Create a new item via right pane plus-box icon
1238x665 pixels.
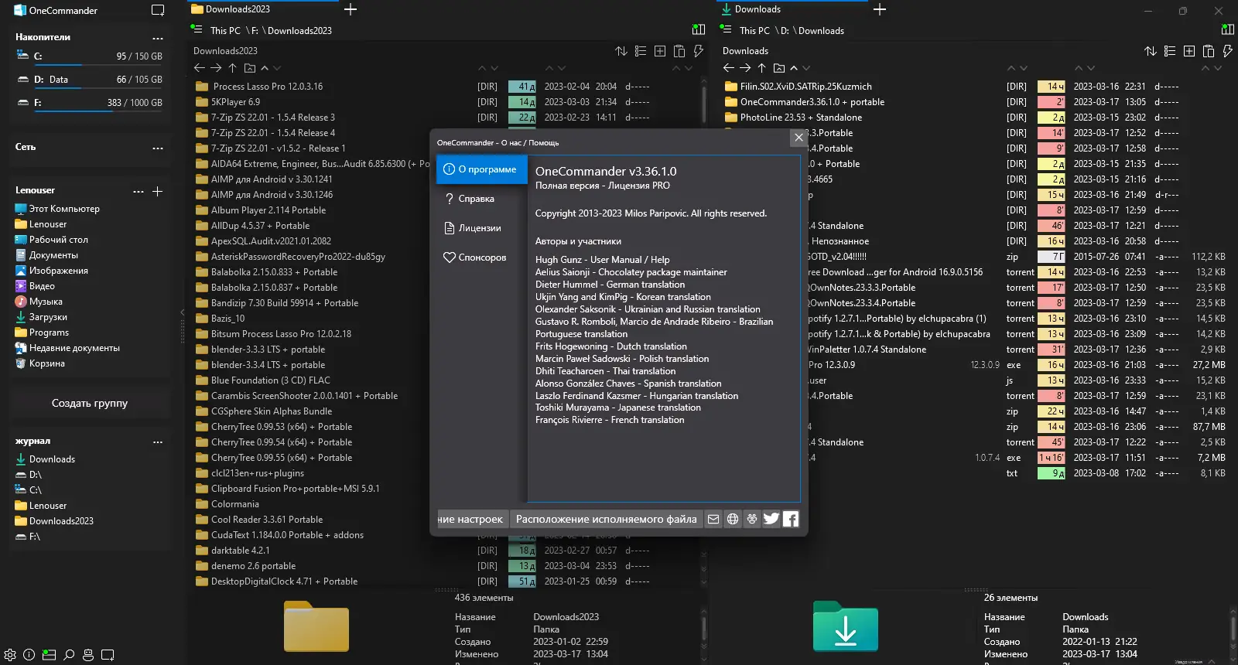pyautogui.click(x=1189, y=51)
